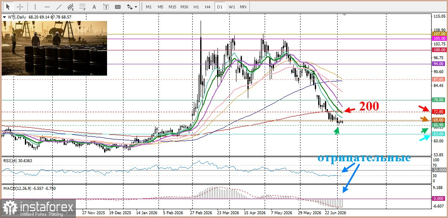Switch to M15 timeframe
Image resolution: width=448 pixels, height=218 pixels.
click(172, 7)
